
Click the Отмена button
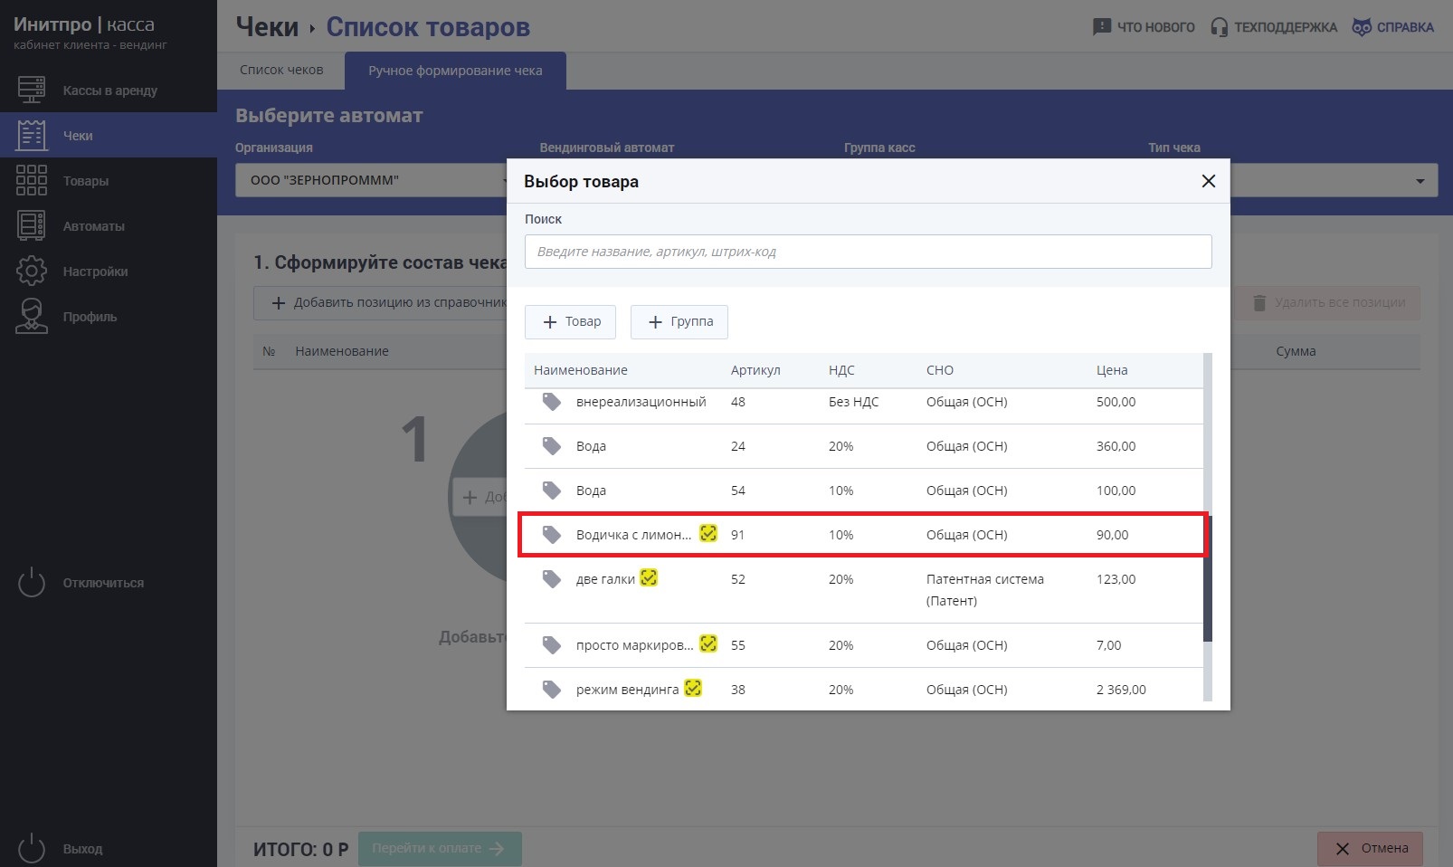click(x=1370, y=848)
